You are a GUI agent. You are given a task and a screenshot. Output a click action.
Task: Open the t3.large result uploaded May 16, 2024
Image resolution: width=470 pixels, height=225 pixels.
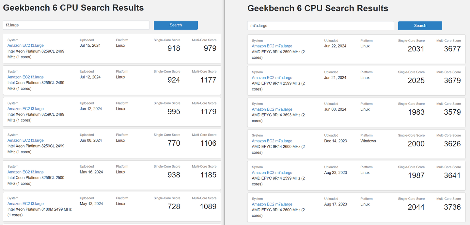pos(25,172)
